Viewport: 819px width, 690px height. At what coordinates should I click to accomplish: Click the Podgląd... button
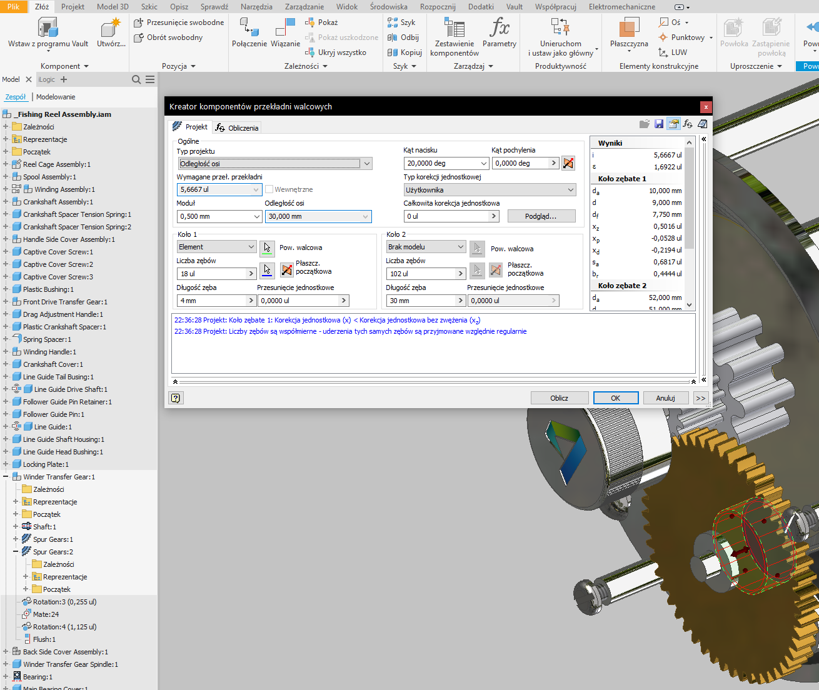click(541, 216)
